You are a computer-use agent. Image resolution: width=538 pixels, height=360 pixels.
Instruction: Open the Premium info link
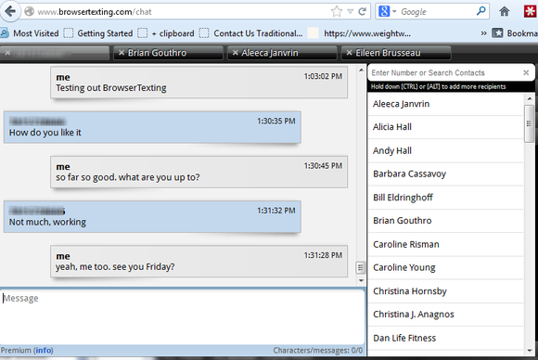[x=44, y=351]
